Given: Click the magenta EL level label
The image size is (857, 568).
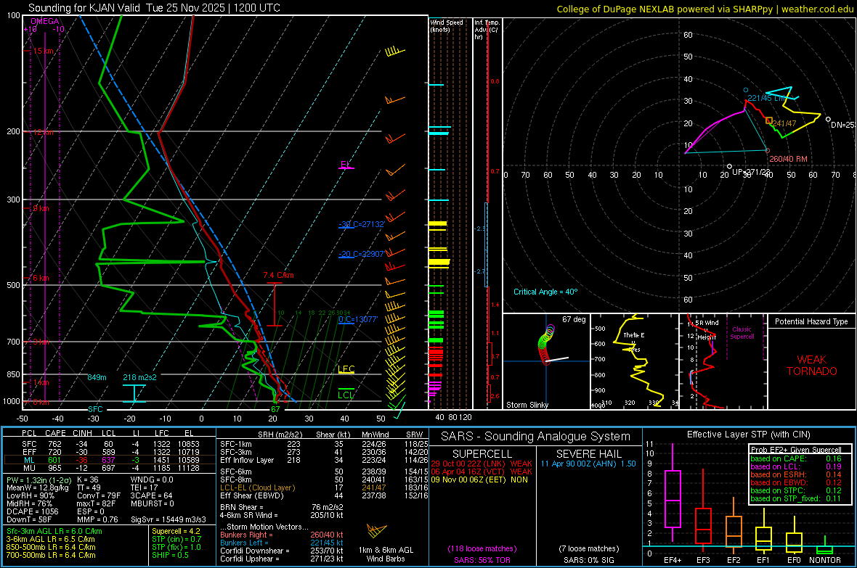Looking at the screenshot, I should pyautogui.click(x=345, y=165).
